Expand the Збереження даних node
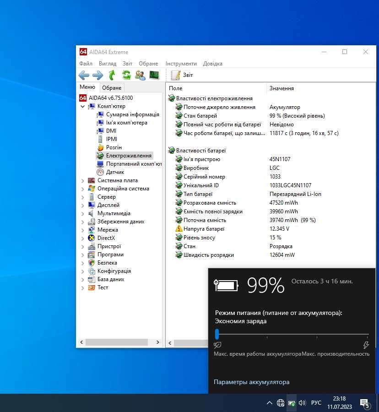Image resolution: width=379 pixels, height=412 pixels. [82, 222]
